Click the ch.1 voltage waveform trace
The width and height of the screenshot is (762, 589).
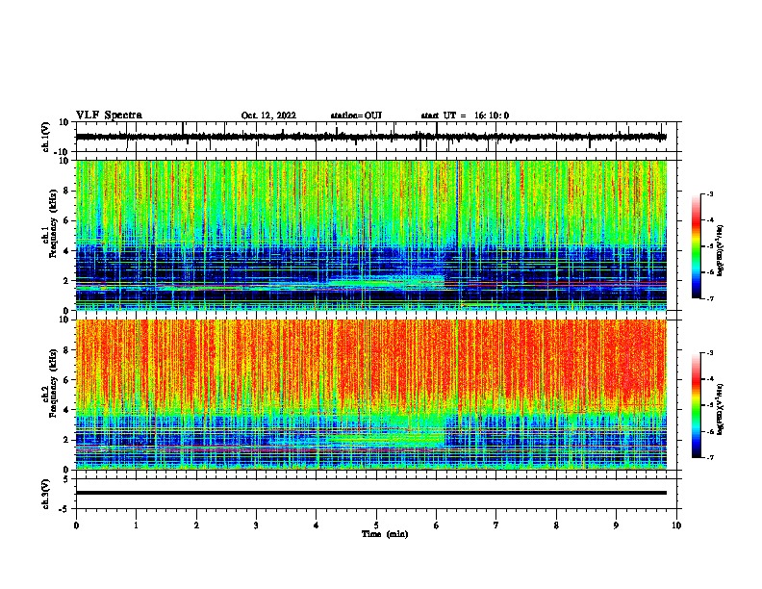click(371, 137)
